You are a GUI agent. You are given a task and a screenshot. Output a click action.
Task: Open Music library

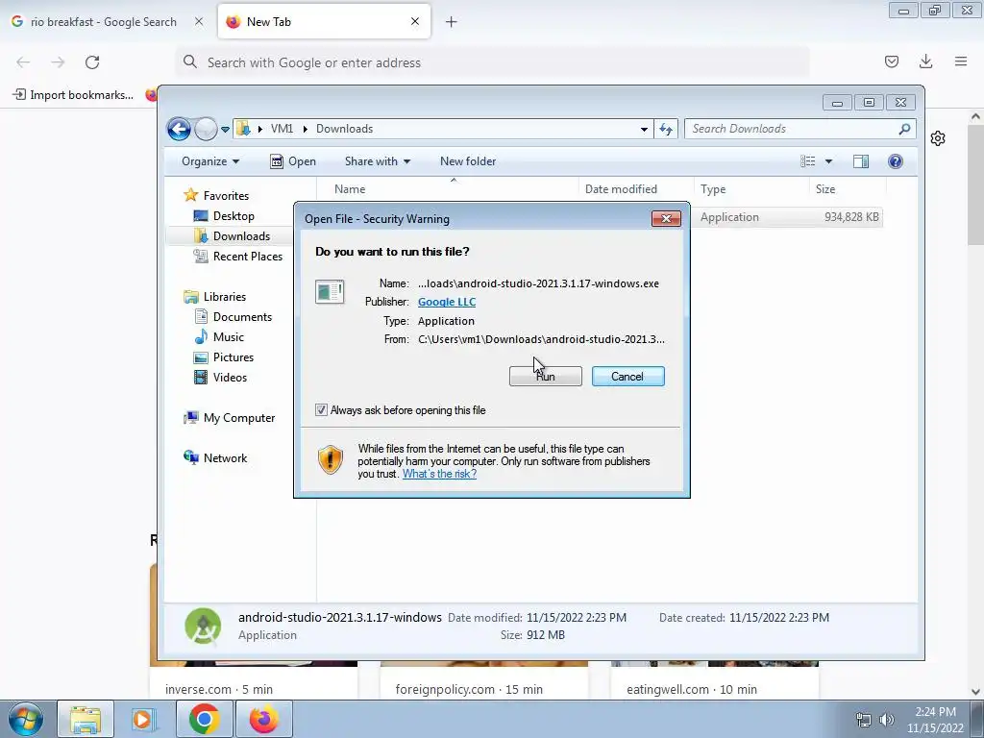point(229,337)
